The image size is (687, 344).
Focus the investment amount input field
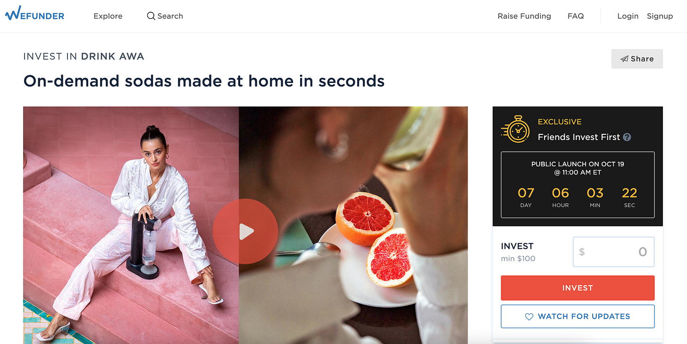tap(613, 252)
